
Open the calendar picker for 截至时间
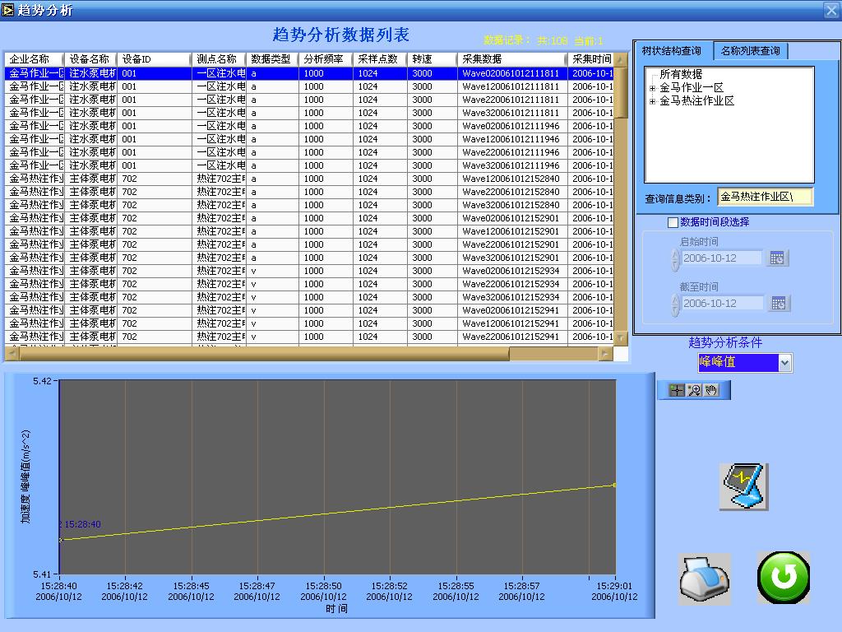pos(778,303)
